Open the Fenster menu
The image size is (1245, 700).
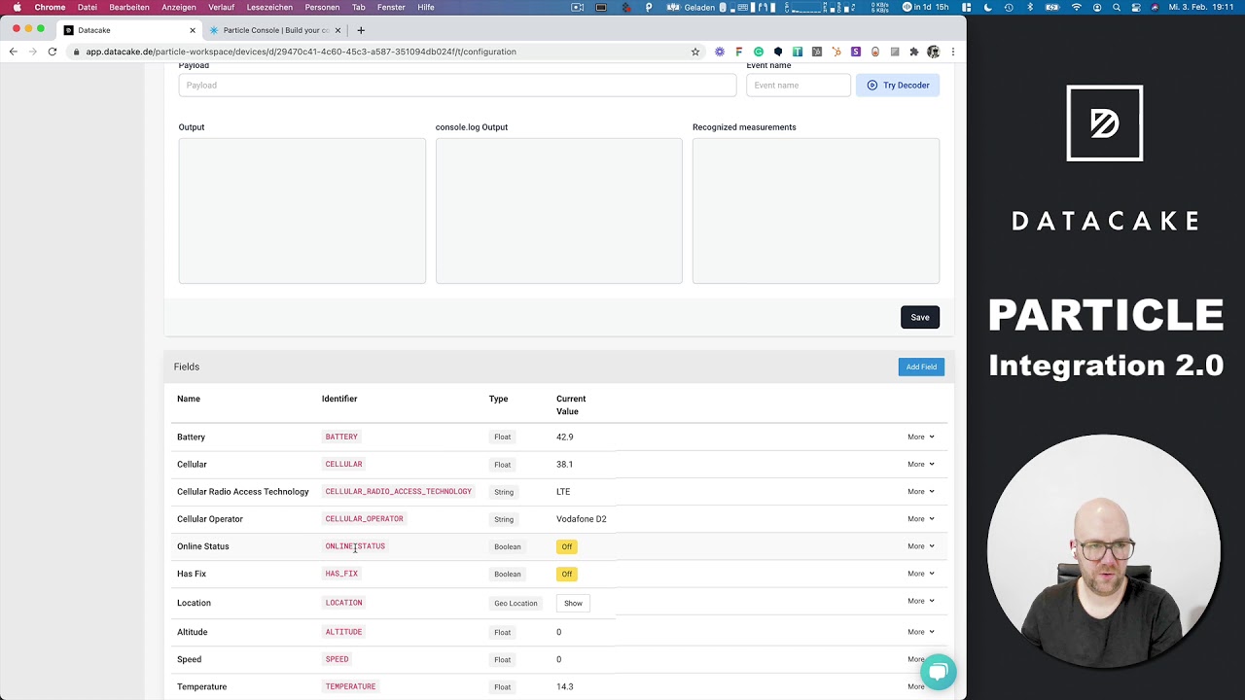click(391, 7)
